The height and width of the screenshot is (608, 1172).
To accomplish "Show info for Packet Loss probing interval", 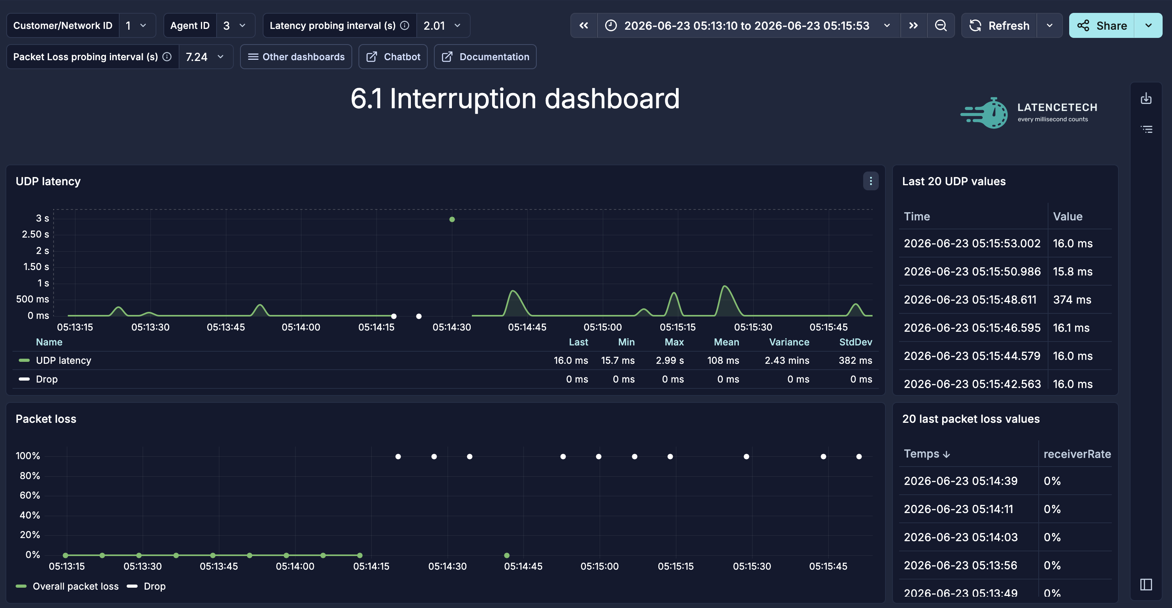I will pos(167,56).
